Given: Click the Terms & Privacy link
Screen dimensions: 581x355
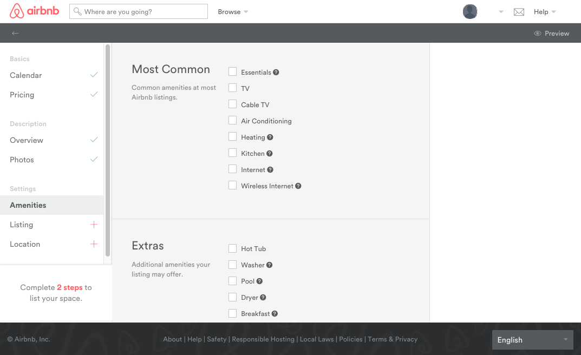Looking at the screenshot, I should tap(393, 339).
